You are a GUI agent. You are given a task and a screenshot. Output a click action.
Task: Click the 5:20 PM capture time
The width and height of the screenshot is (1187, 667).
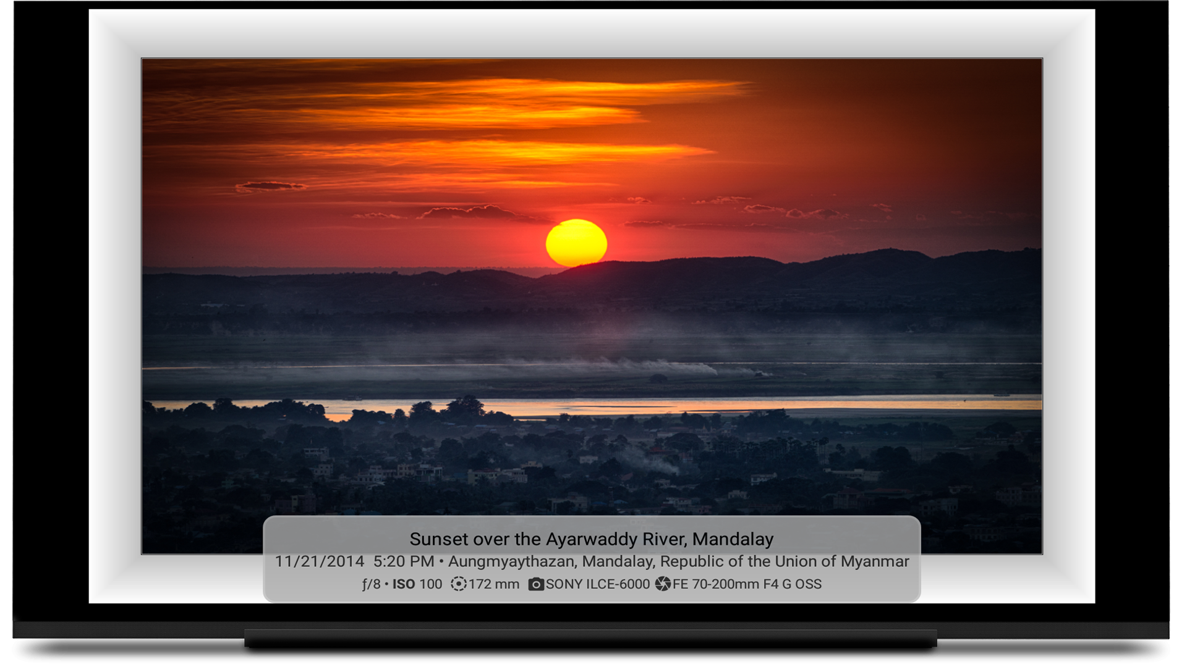click(x=404, y=561)
